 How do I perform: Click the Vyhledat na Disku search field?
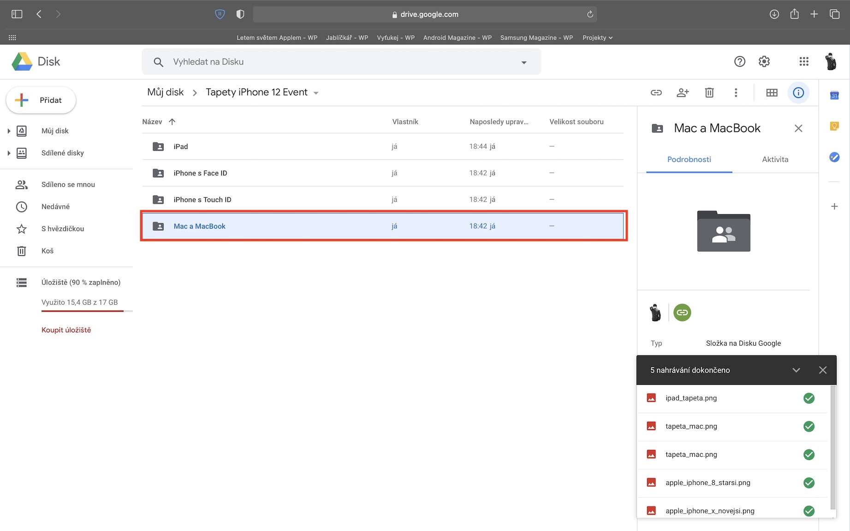(341, 62)
